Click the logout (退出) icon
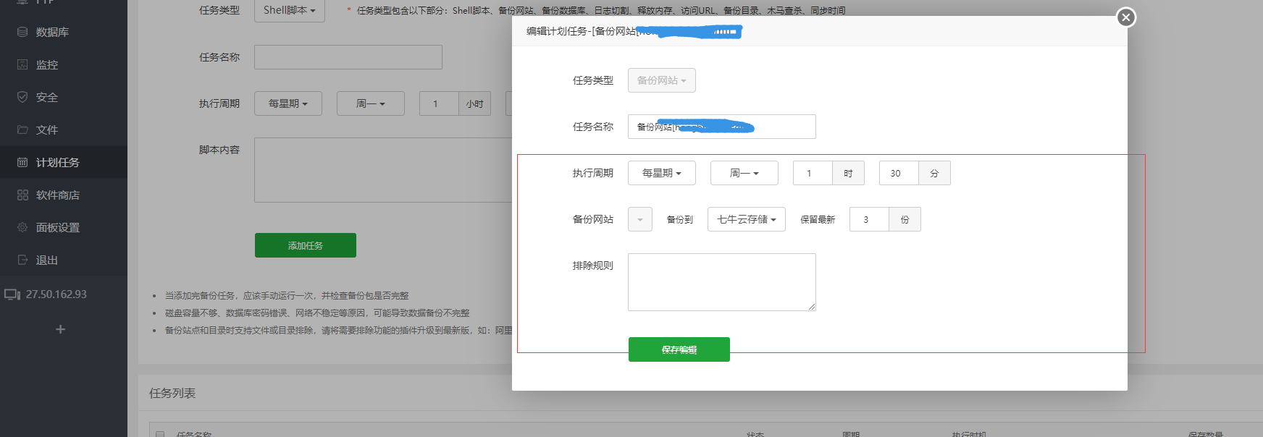Screen dimensions: 1263x437 (22, 260)
